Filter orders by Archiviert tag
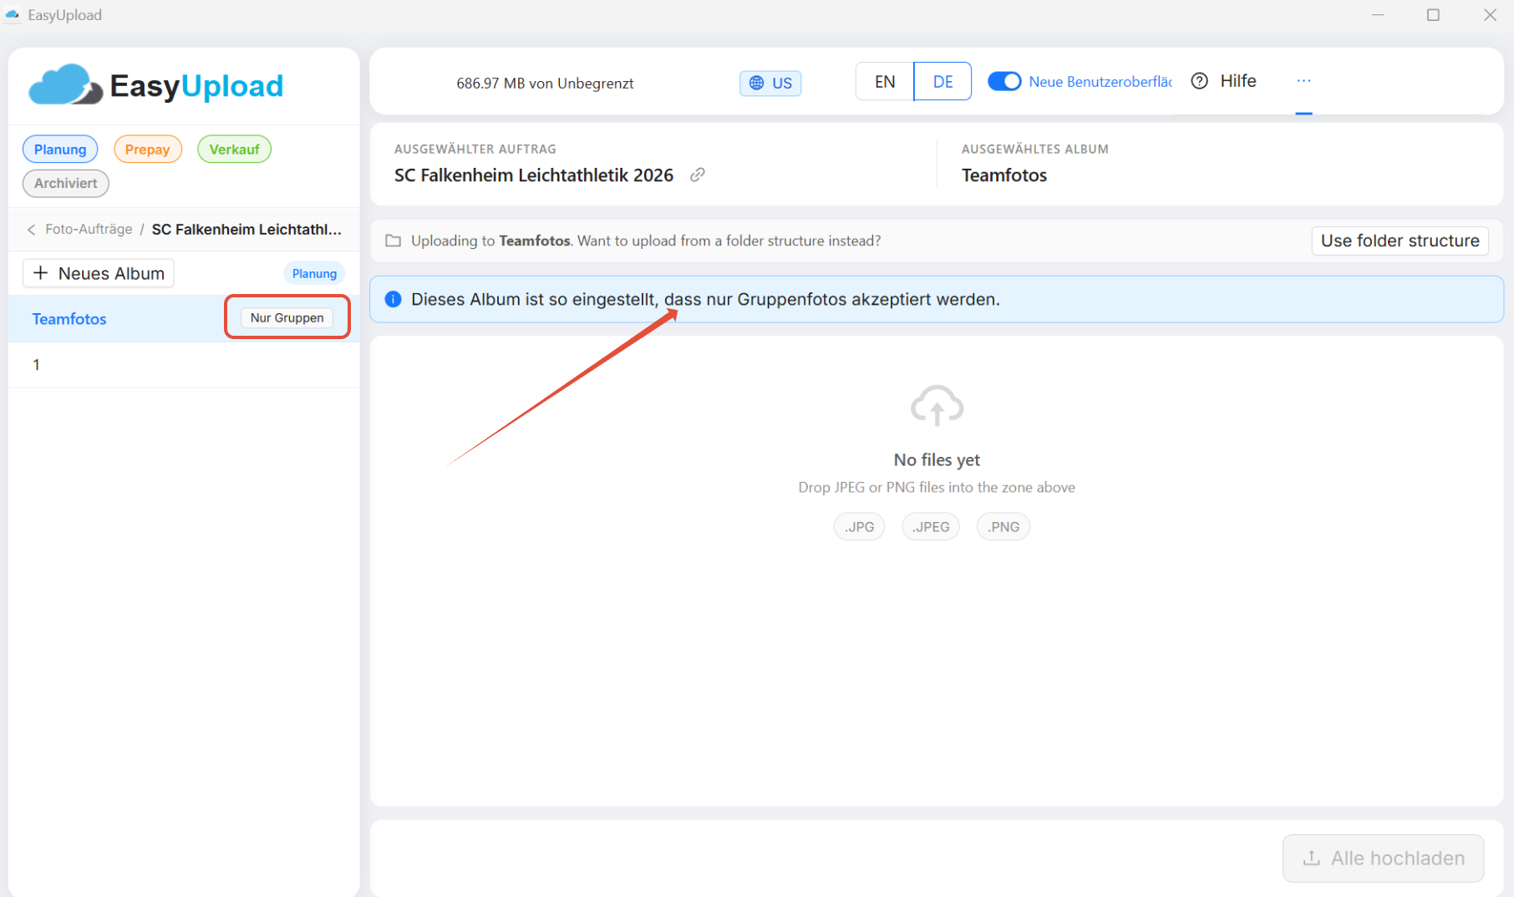The width and height of the screenshot is (1514, 897). coord(65,183)
